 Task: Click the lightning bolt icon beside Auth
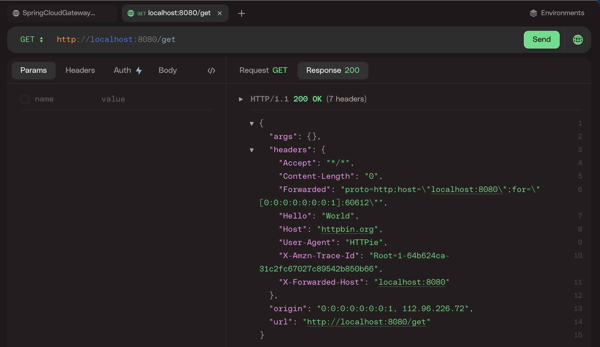139,71
